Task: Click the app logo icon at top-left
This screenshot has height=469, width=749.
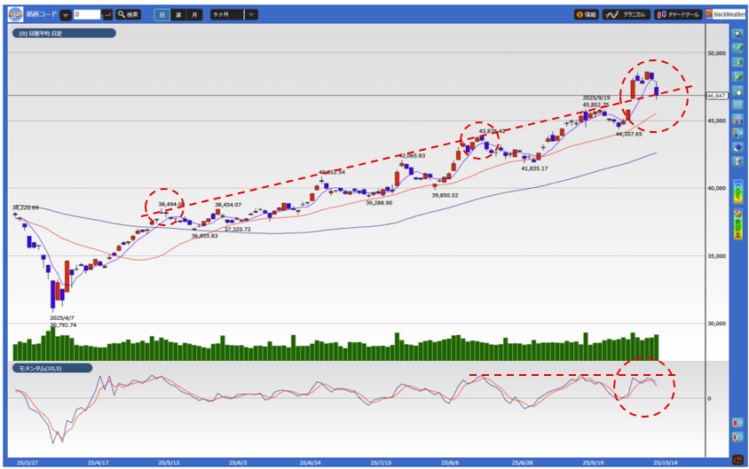Action: 15,14
